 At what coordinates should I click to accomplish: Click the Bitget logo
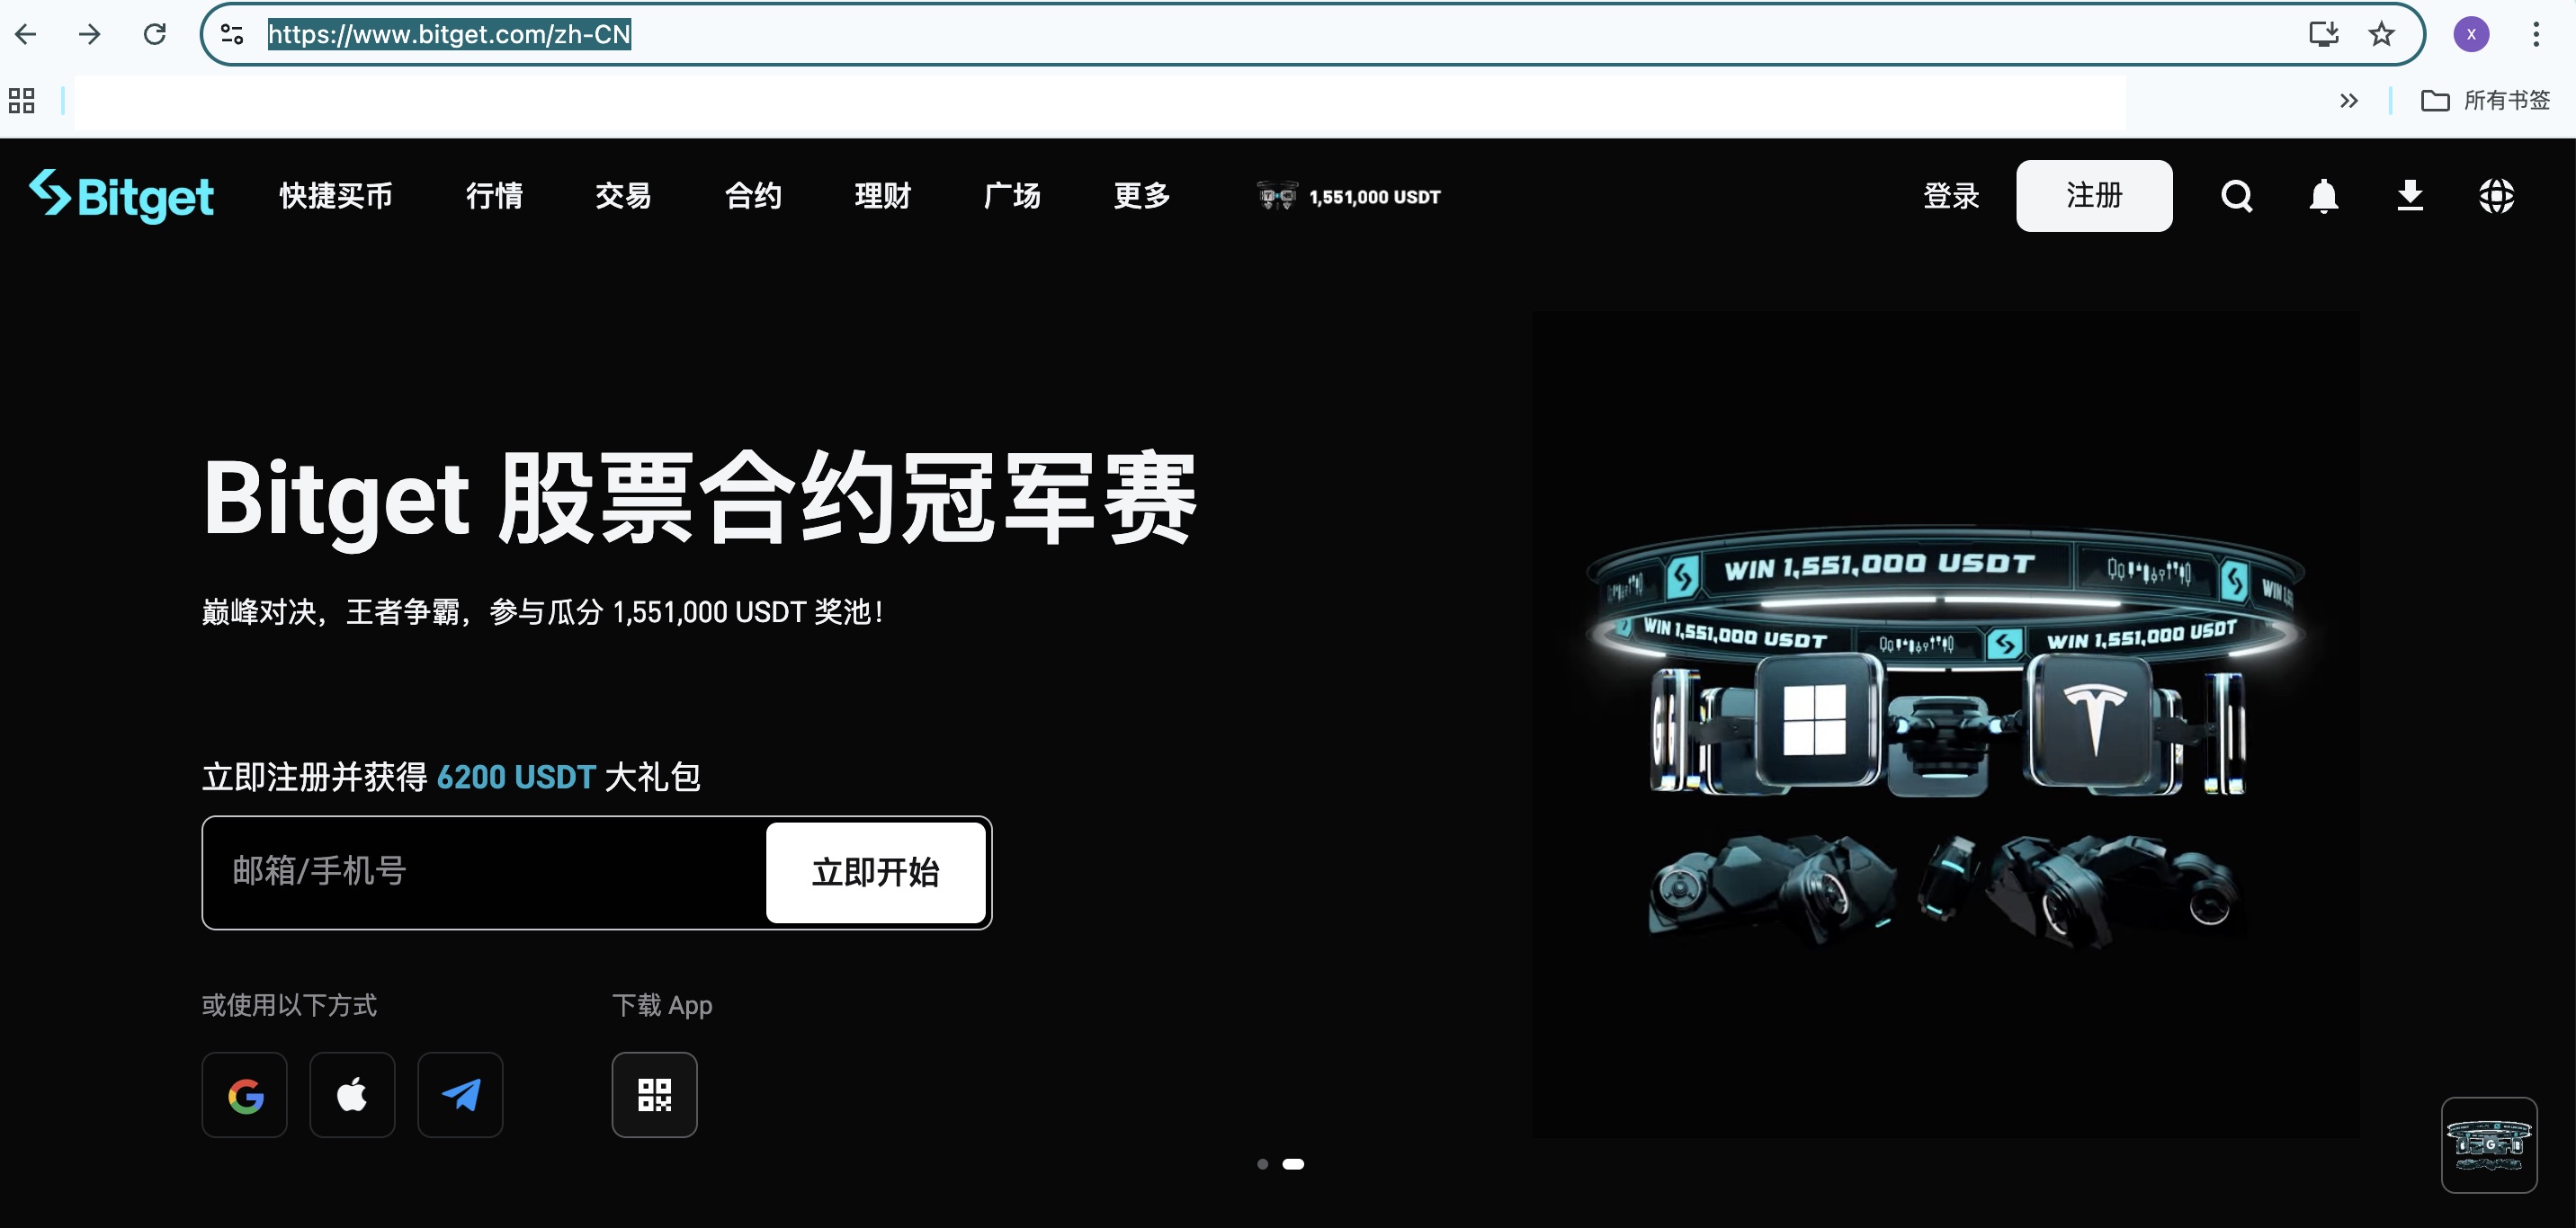tap(121, 196)
